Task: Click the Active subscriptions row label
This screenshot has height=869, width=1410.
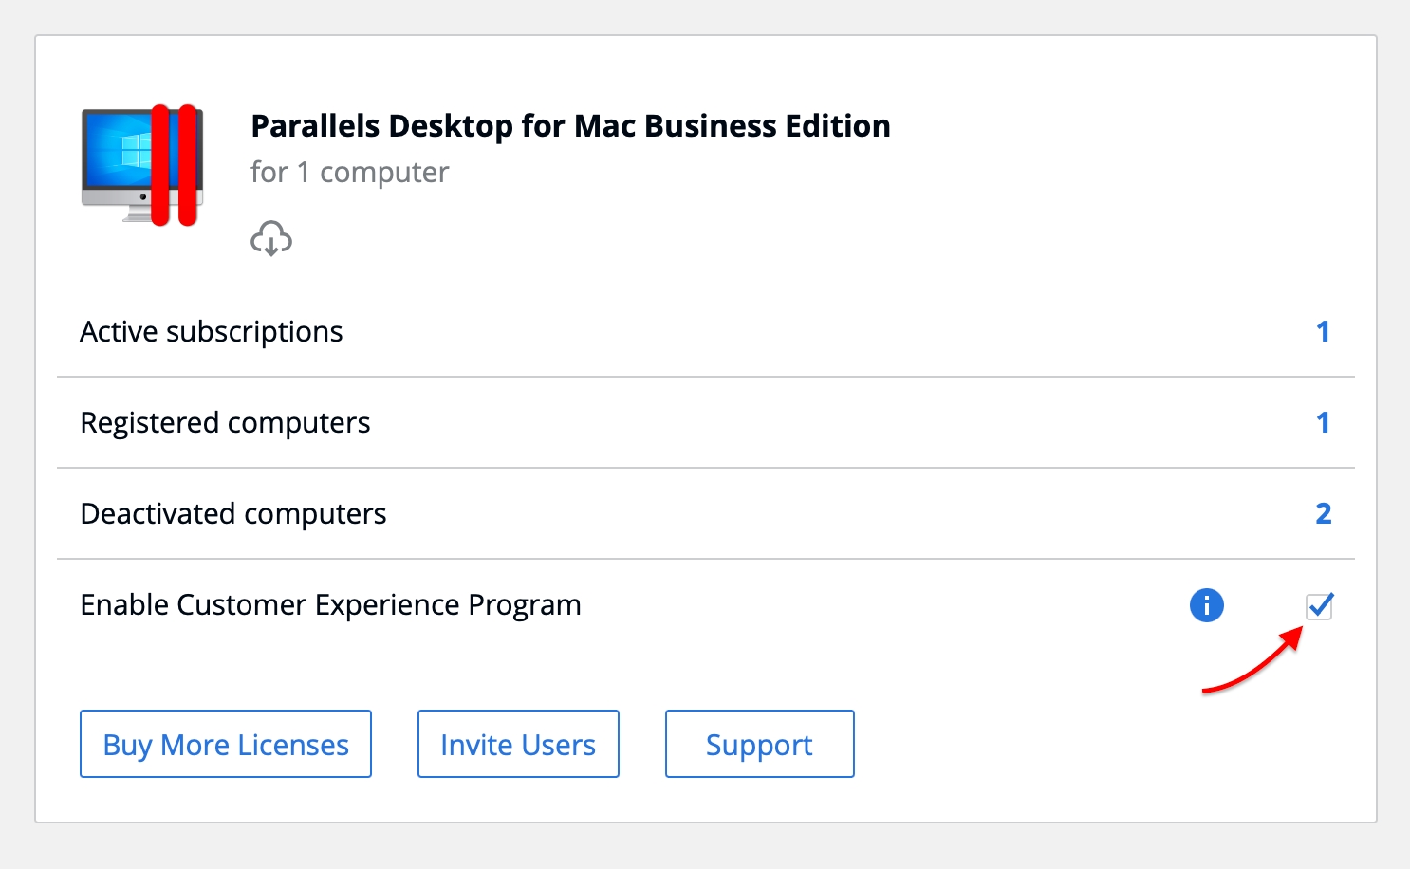Action: 212,332
